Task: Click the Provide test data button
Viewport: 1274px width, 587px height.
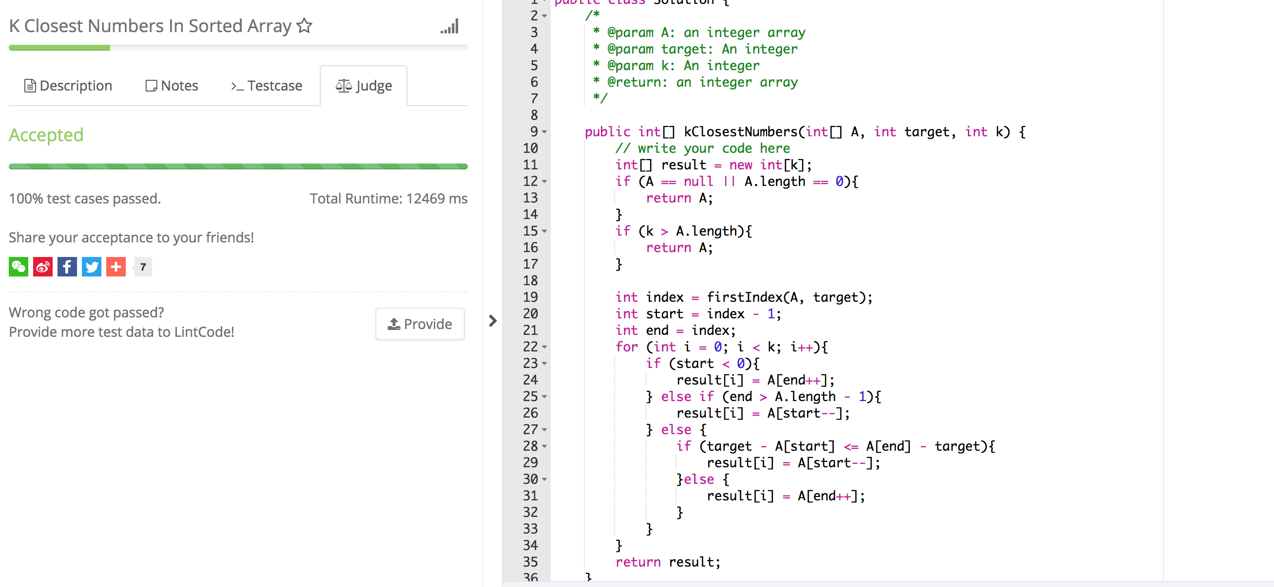Action: click(x=420, y=324)
